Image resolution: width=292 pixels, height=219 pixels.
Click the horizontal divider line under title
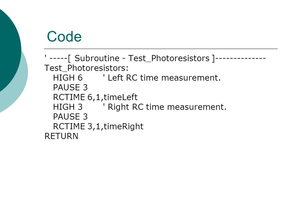[x=161, y=49]
